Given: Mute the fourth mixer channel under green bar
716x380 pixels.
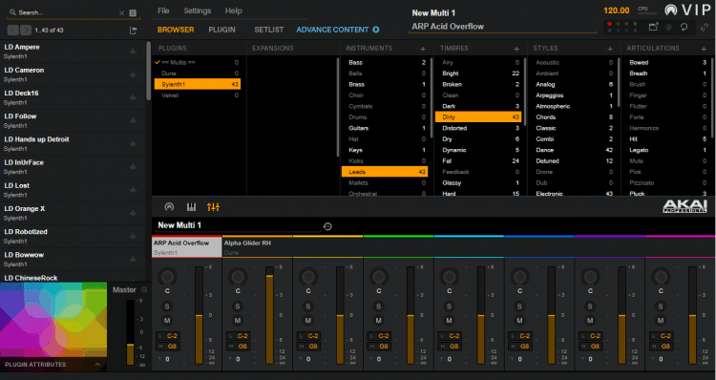Looking at the screenshot, I should click(x=379, y=321).
